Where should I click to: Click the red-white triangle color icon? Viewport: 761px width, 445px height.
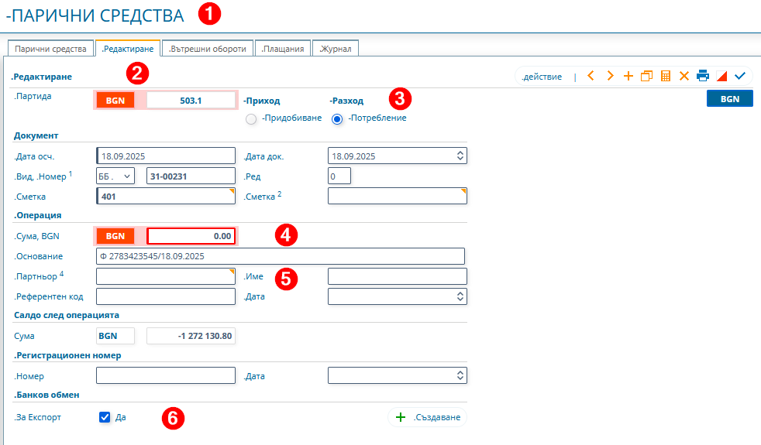[721, 76]
